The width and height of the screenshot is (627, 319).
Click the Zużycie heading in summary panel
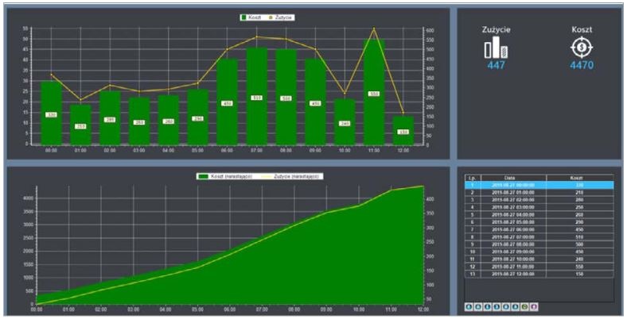point(497,29)
